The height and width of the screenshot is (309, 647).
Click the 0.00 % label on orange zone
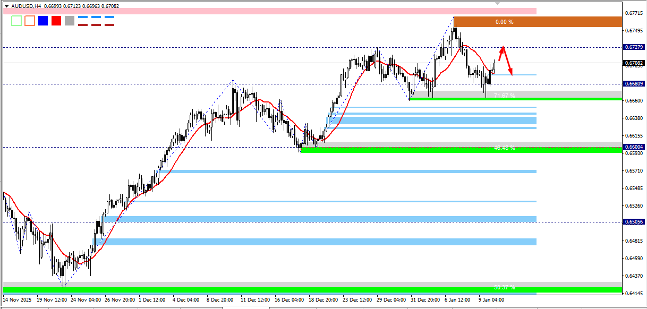(504, 22)
